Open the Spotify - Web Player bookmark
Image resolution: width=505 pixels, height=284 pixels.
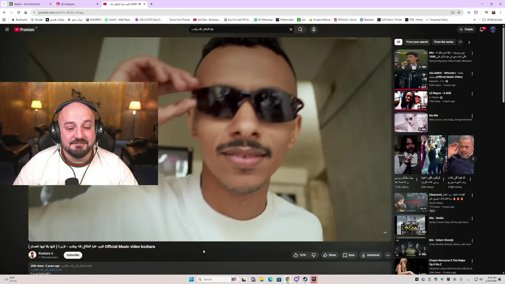click(x=118, y=20)
